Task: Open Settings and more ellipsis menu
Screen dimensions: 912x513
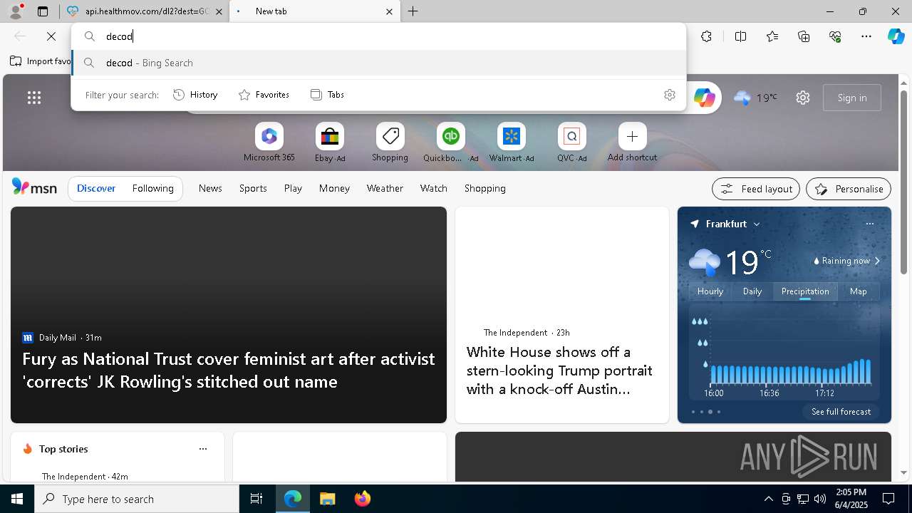Action: coord(866,36)
